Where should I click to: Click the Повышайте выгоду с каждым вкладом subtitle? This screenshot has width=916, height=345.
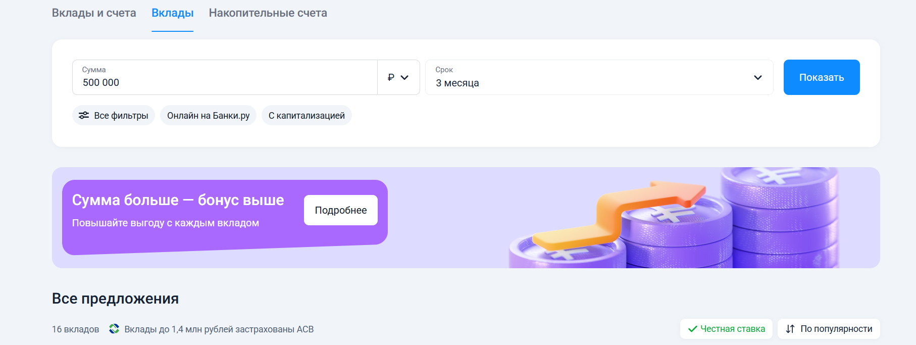coord(165,223)
